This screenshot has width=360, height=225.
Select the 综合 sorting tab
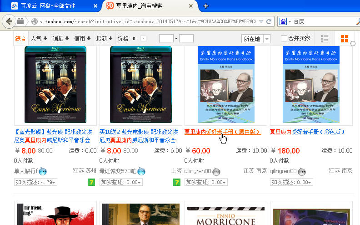pos(20,39)
